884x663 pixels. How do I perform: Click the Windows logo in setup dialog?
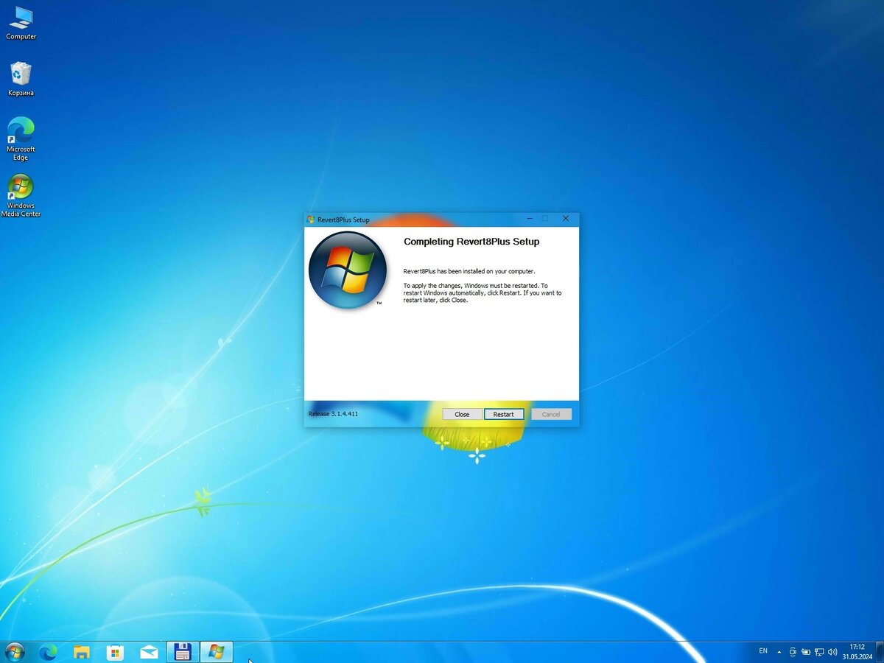click(348, 270)
